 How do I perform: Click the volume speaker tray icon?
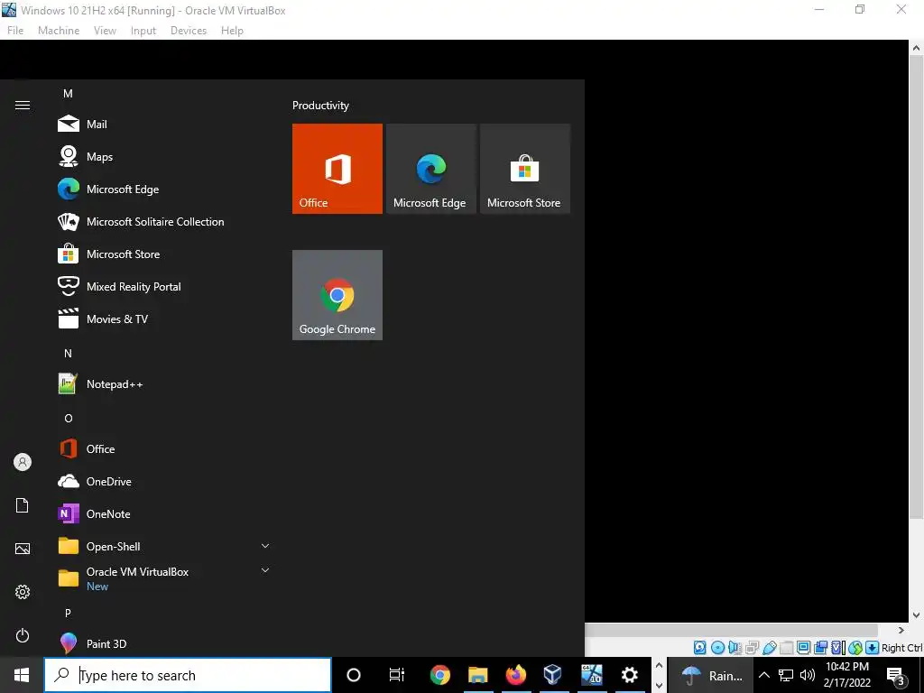(x=808, y=675)
